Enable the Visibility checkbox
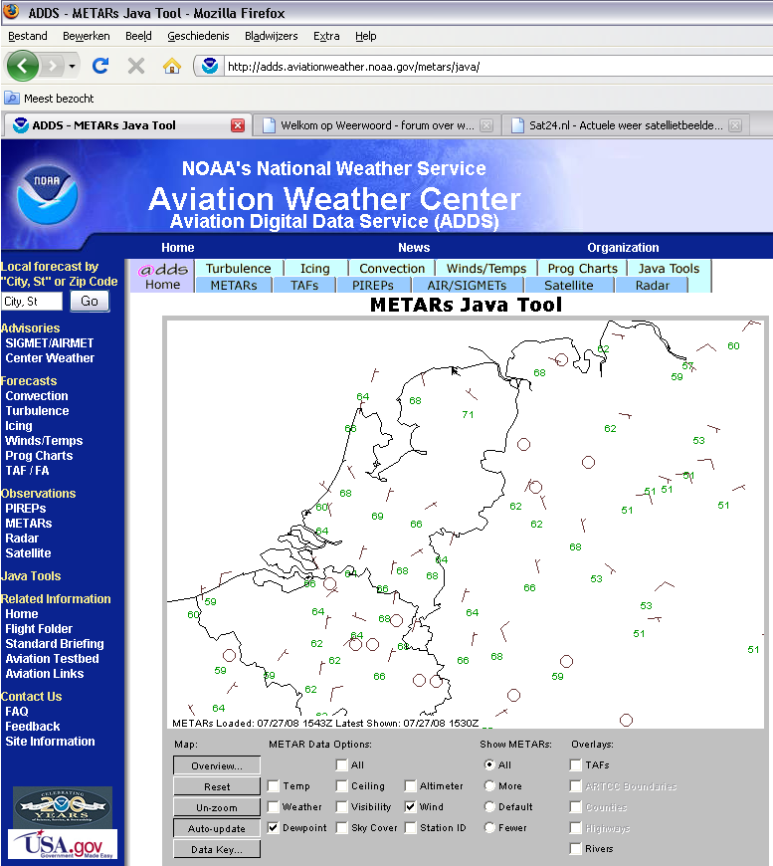The width and height of the screenshot is (773, 866). pos(342,807)
